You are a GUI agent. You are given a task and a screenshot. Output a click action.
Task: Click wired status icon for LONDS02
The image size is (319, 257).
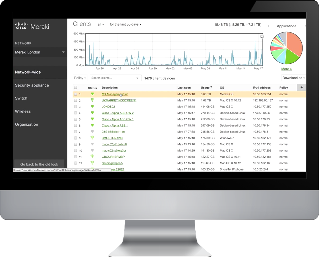[92, 106]
